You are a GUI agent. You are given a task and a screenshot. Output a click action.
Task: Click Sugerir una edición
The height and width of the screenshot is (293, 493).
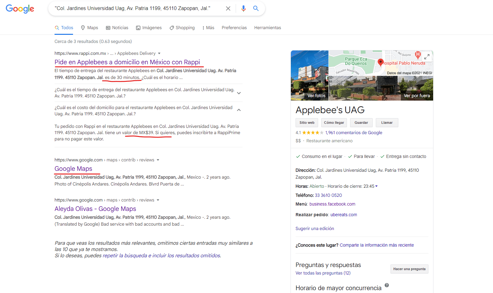(315, 228)
